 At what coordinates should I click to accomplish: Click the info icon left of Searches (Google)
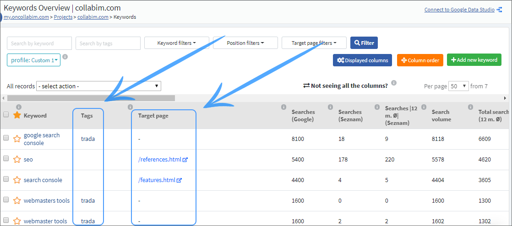(284, 107)
